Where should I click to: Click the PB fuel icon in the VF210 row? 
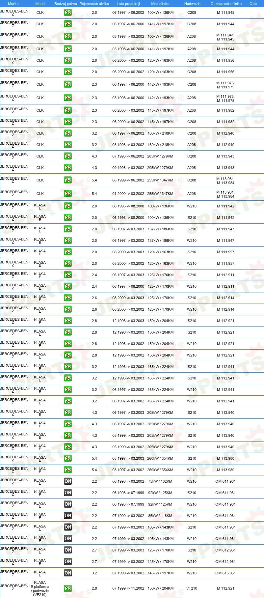tap(68, 589)
